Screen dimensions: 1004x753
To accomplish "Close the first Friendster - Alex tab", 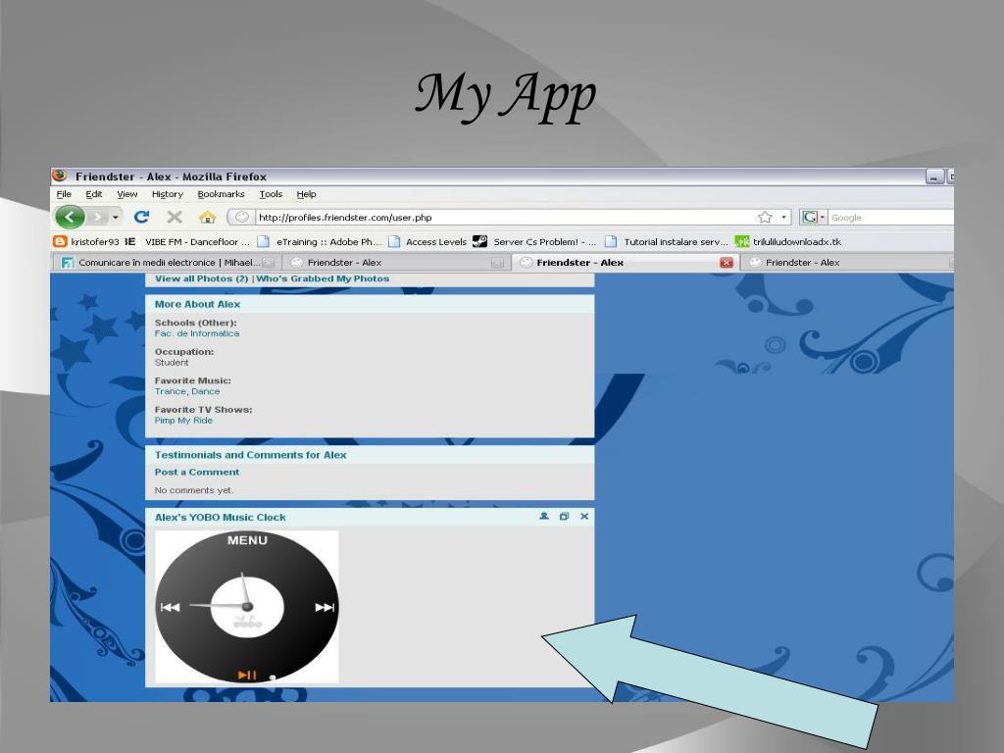I will click(x=497, y=263).
